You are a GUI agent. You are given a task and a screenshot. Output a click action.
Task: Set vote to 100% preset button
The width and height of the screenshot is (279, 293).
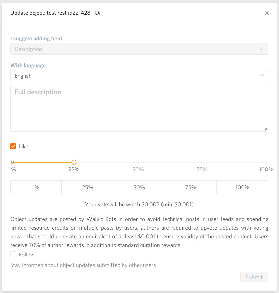coord(242,187)
